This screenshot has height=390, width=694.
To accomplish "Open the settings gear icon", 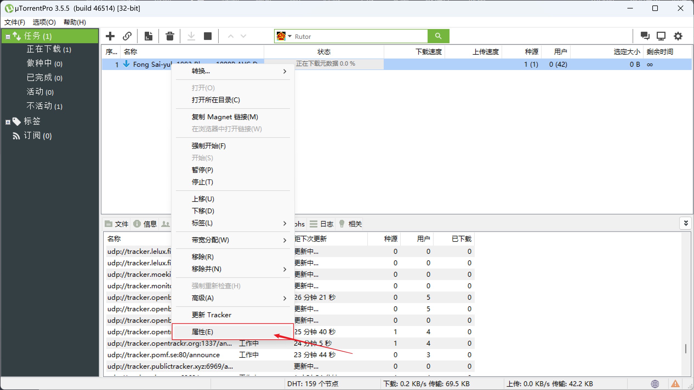I will coord(678,36).
